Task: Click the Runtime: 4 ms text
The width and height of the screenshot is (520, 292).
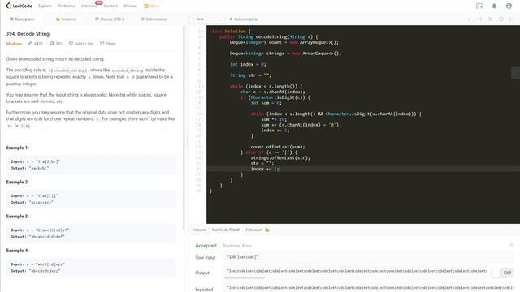Action: pyautogui.click(x=237, y=246)
